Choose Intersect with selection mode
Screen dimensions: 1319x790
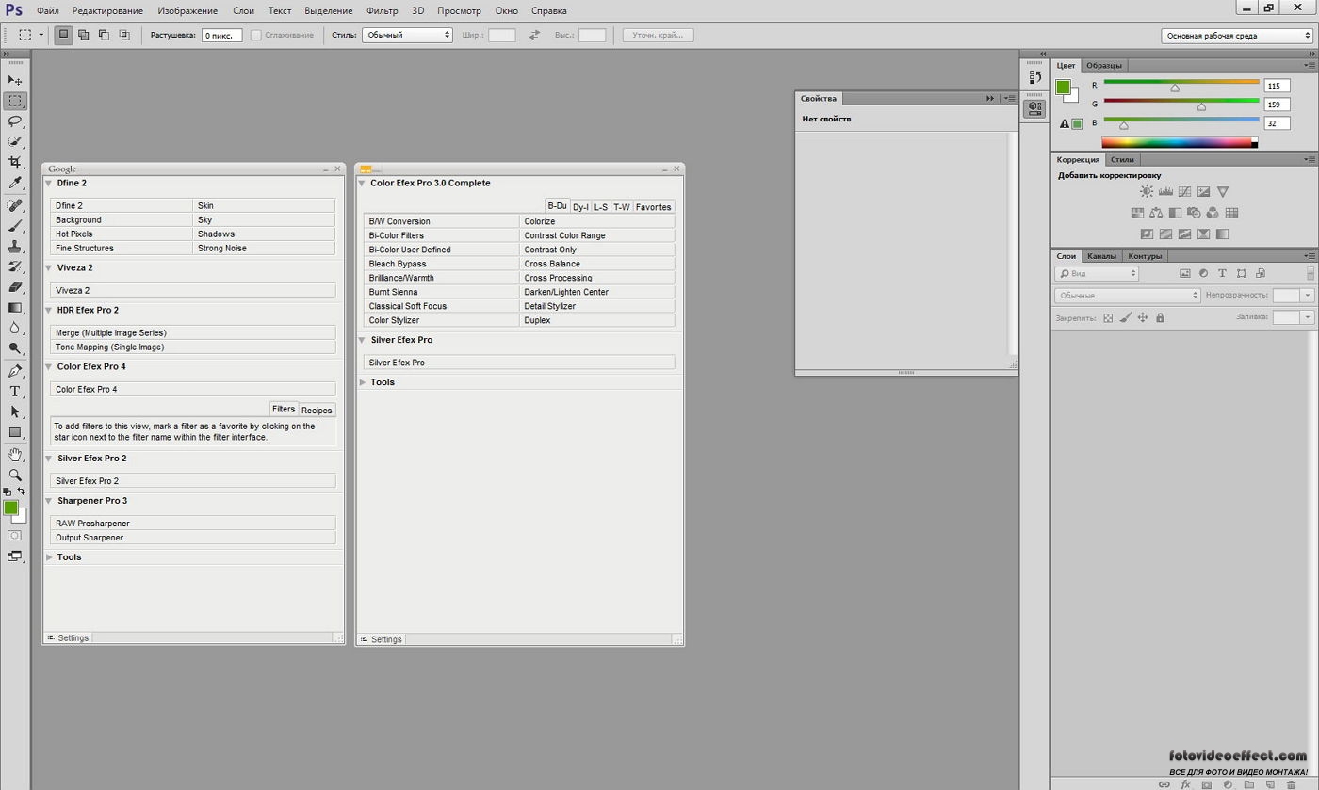123,35
